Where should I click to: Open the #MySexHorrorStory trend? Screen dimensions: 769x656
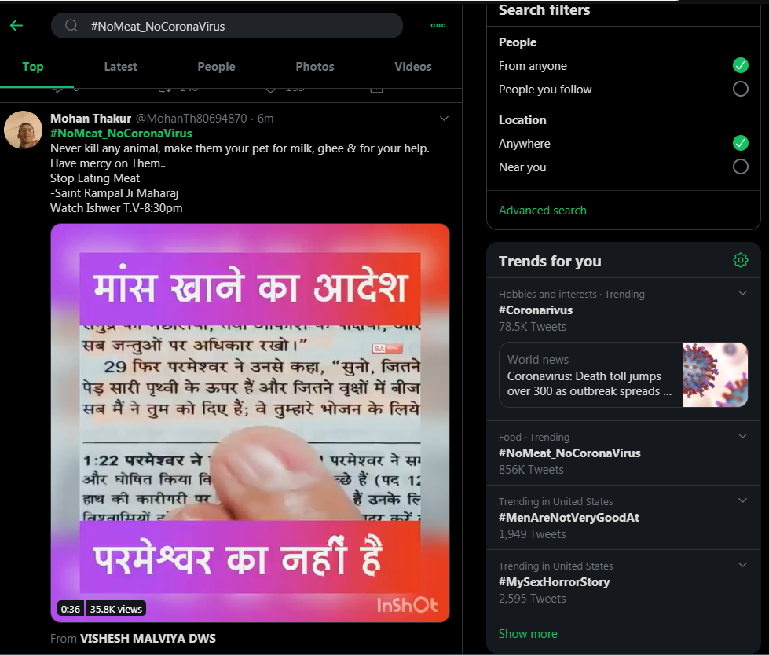[x=555, y=582]
